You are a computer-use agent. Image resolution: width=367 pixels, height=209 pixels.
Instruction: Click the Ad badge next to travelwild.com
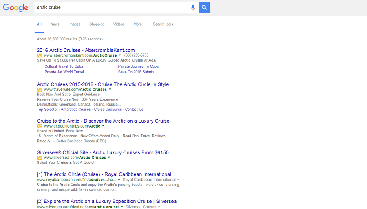[39, 90]
